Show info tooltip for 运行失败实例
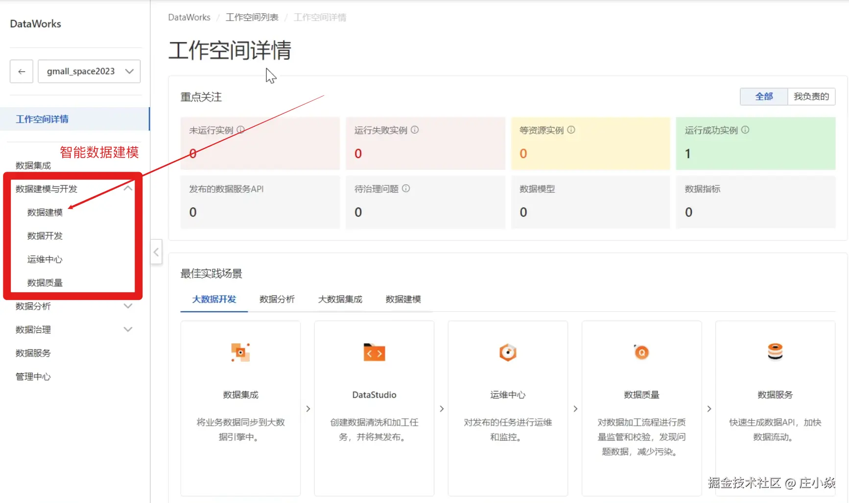Viewport: 849px width, 503px height. pos(415,130)
